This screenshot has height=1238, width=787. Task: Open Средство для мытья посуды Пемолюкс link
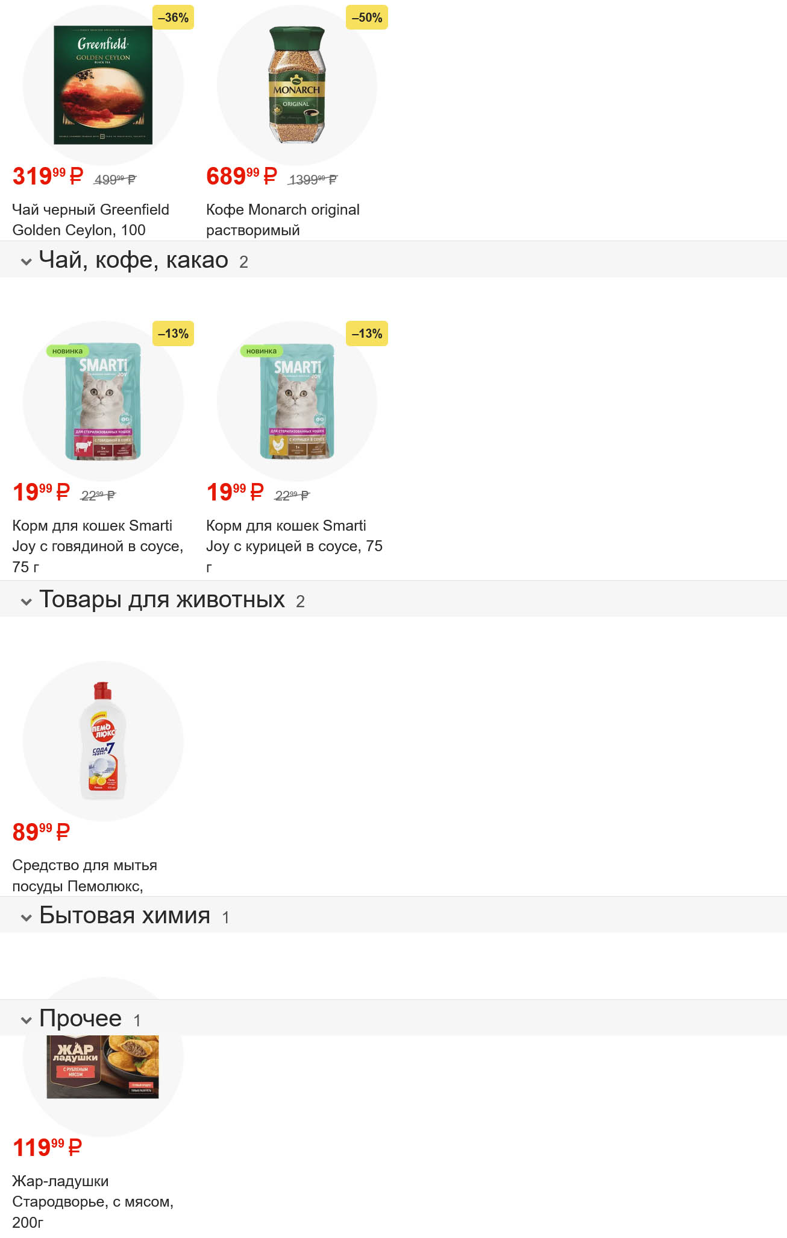[x=84, y=876]
